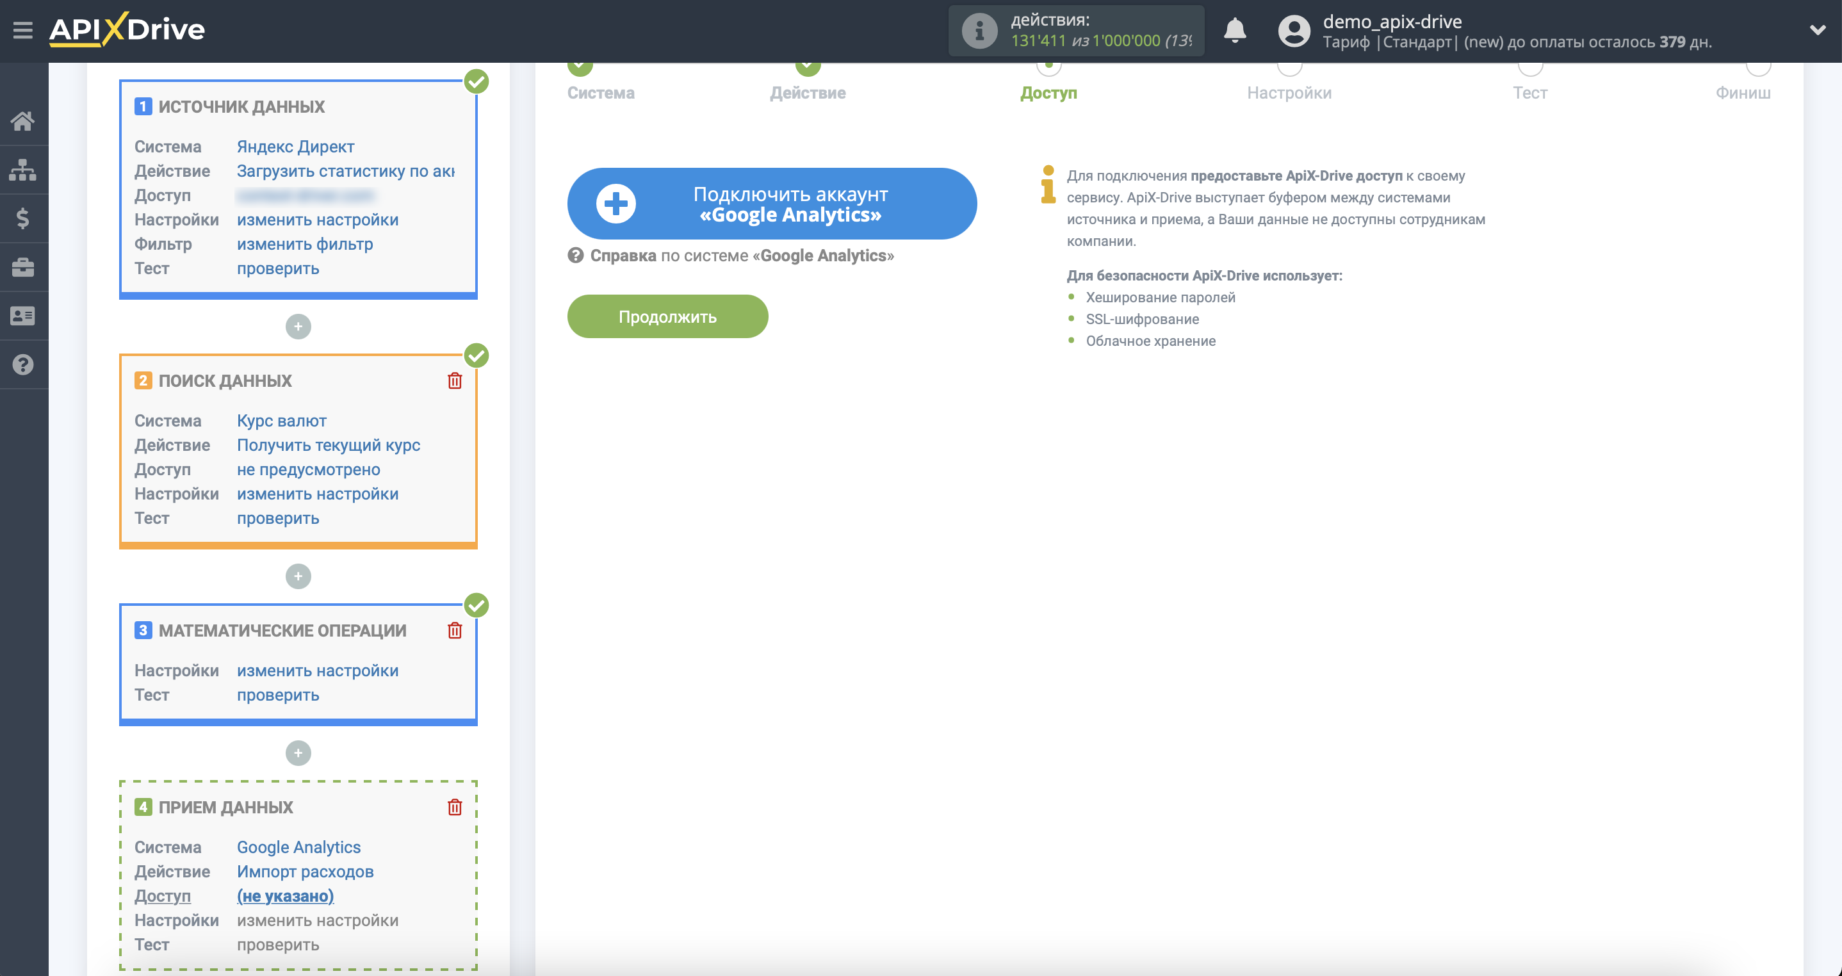Open the help question mark sidebar icon

tap(23, 364)
